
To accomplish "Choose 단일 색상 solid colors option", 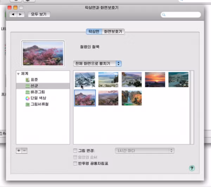I will point(39,98).
